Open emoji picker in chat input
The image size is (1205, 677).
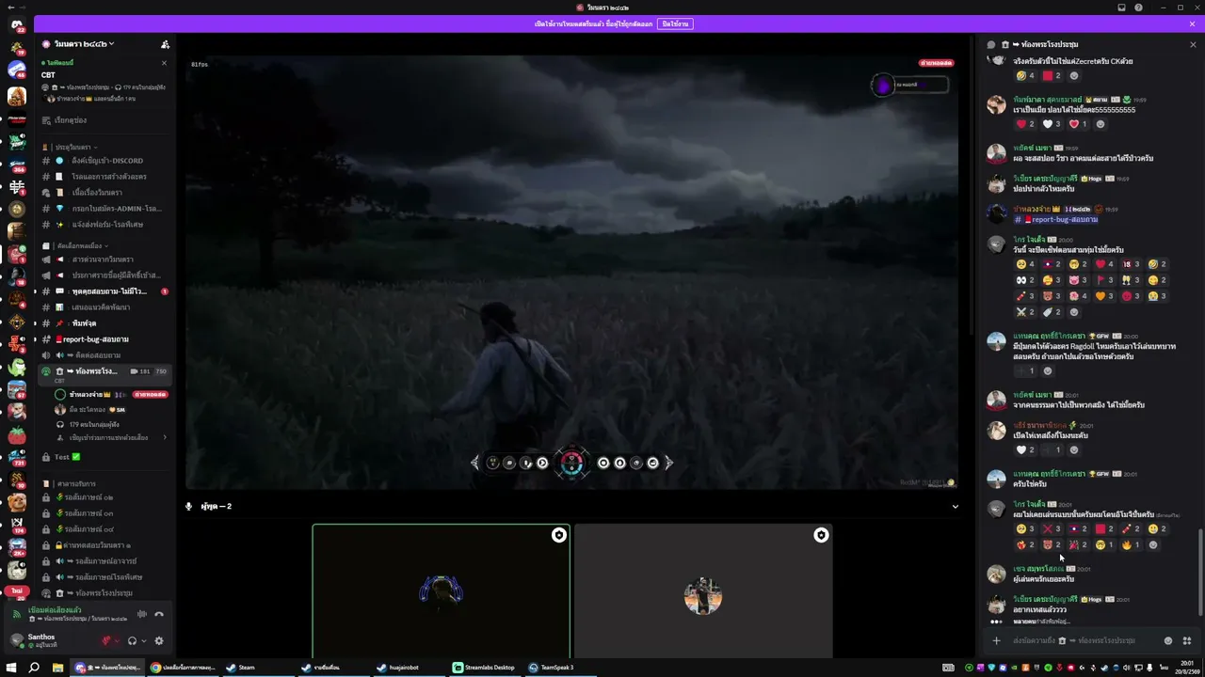tap(1168, 640)
